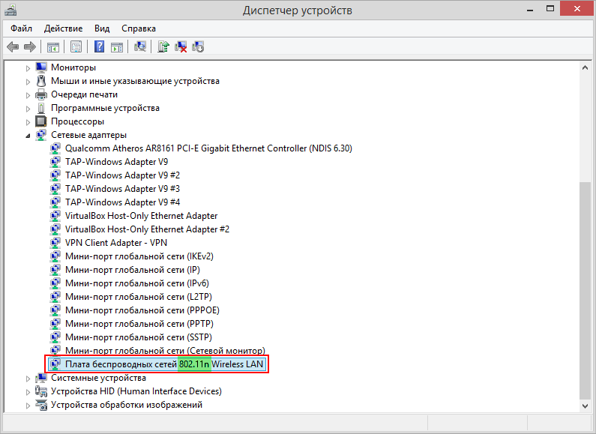
Task: Collapse the Сетевые адаптеры node
Action: 28,136
